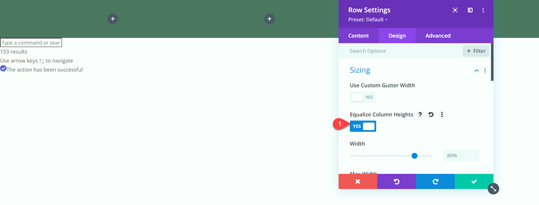Click the Width value field showing 80%
This screenshot has height=205, width=539.
pos(461,156)
